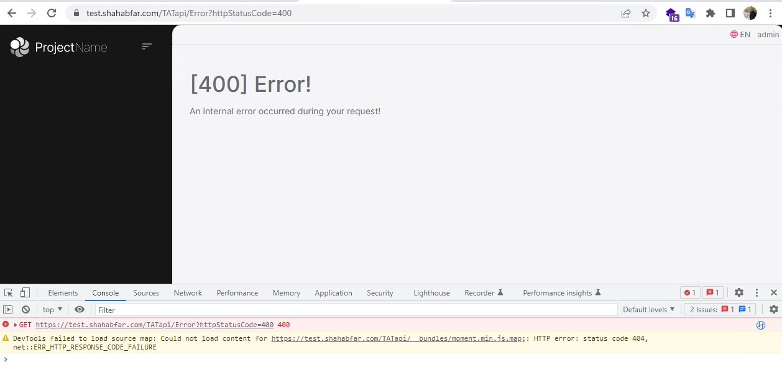Open the sidebar hamburger toggle next to ProjectName
This screenshot has width=782, height=388.
click(x=147, y=47)
